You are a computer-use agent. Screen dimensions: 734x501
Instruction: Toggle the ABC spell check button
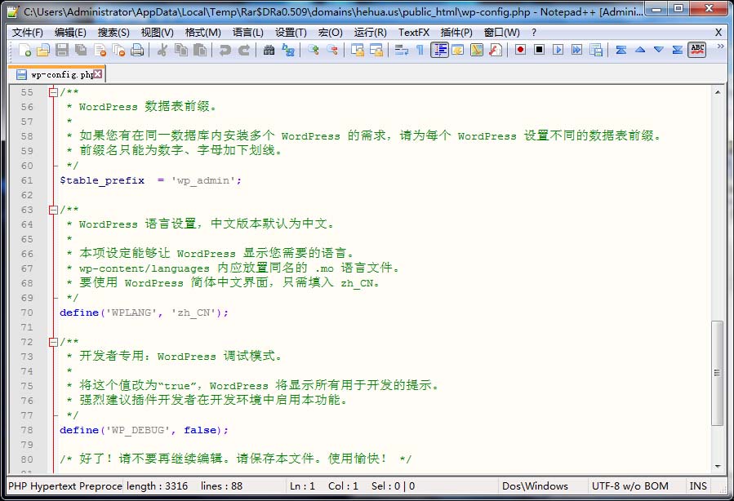click(x=696, y=51)
